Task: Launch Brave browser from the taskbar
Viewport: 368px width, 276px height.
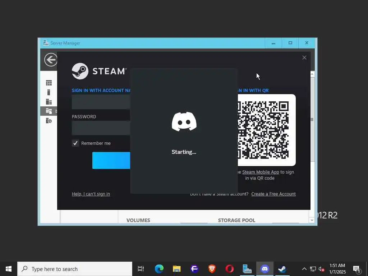Action: pyautogui.click(x=212, y=269)
